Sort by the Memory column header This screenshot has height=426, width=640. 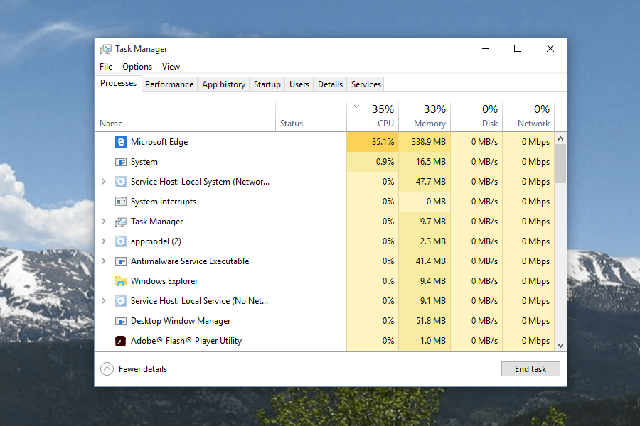(425, 117)
